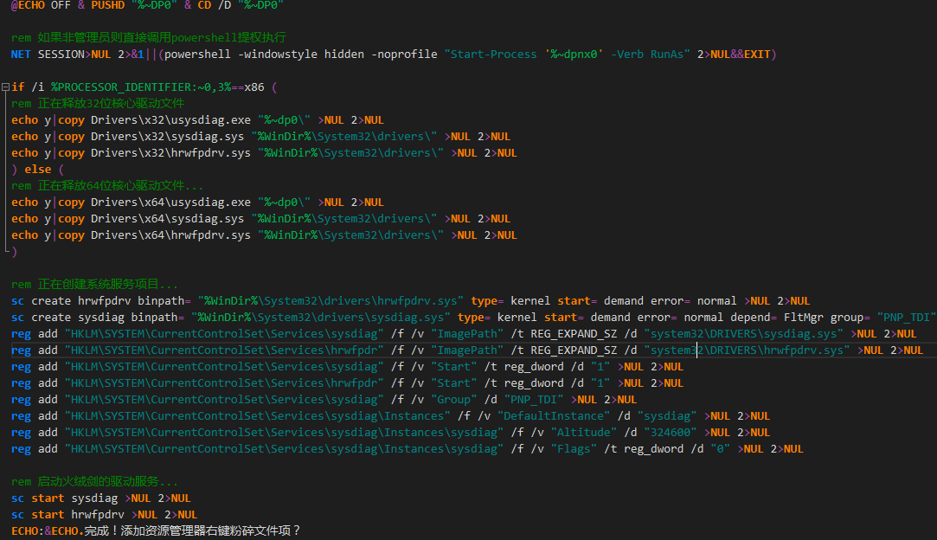Click '"DefaultInstance"' value name
This screenshot has width=937, height=540.
554,416
